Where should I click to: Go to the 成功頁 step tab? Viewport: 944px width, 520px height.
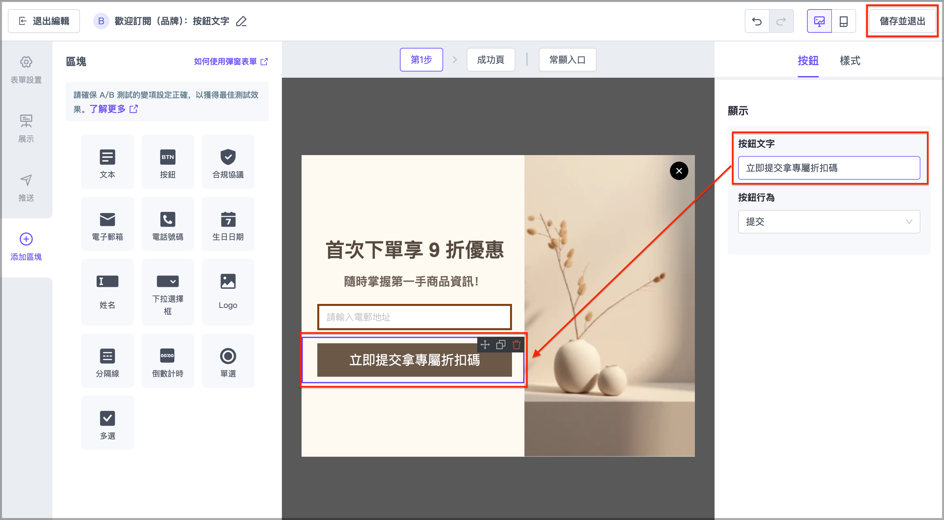pyautogui.click(x=490, y=59)
